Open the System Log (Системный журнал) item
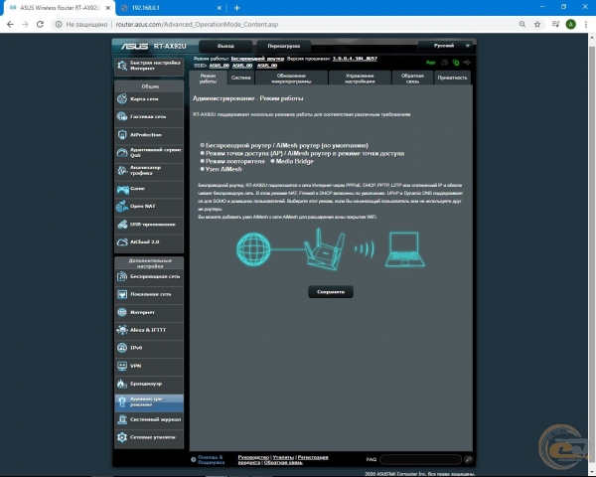 [149, 419]
